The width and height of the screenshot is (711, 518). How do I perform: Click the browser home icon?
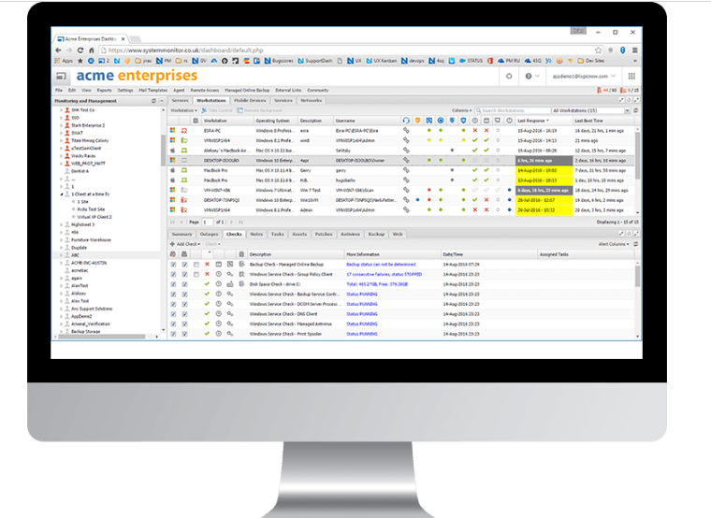[91, 50]
